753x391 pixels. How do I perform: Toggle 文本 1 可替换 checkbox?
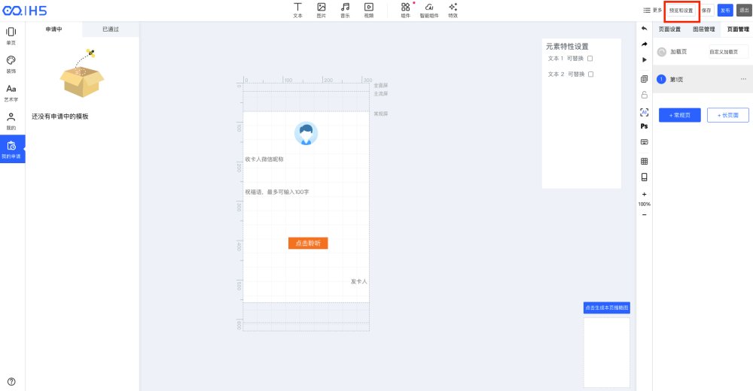pyautogui.click(x=590, y=59)
